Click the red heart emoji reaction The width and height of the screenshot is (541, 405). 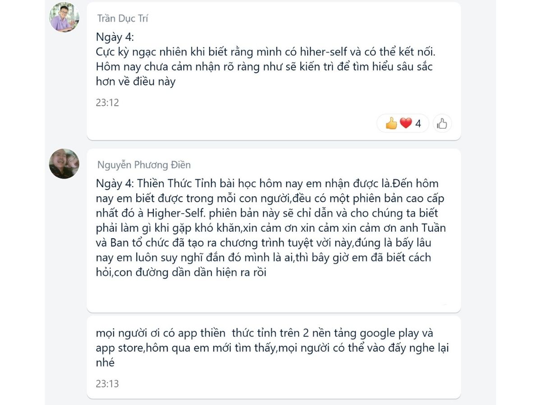406,123
